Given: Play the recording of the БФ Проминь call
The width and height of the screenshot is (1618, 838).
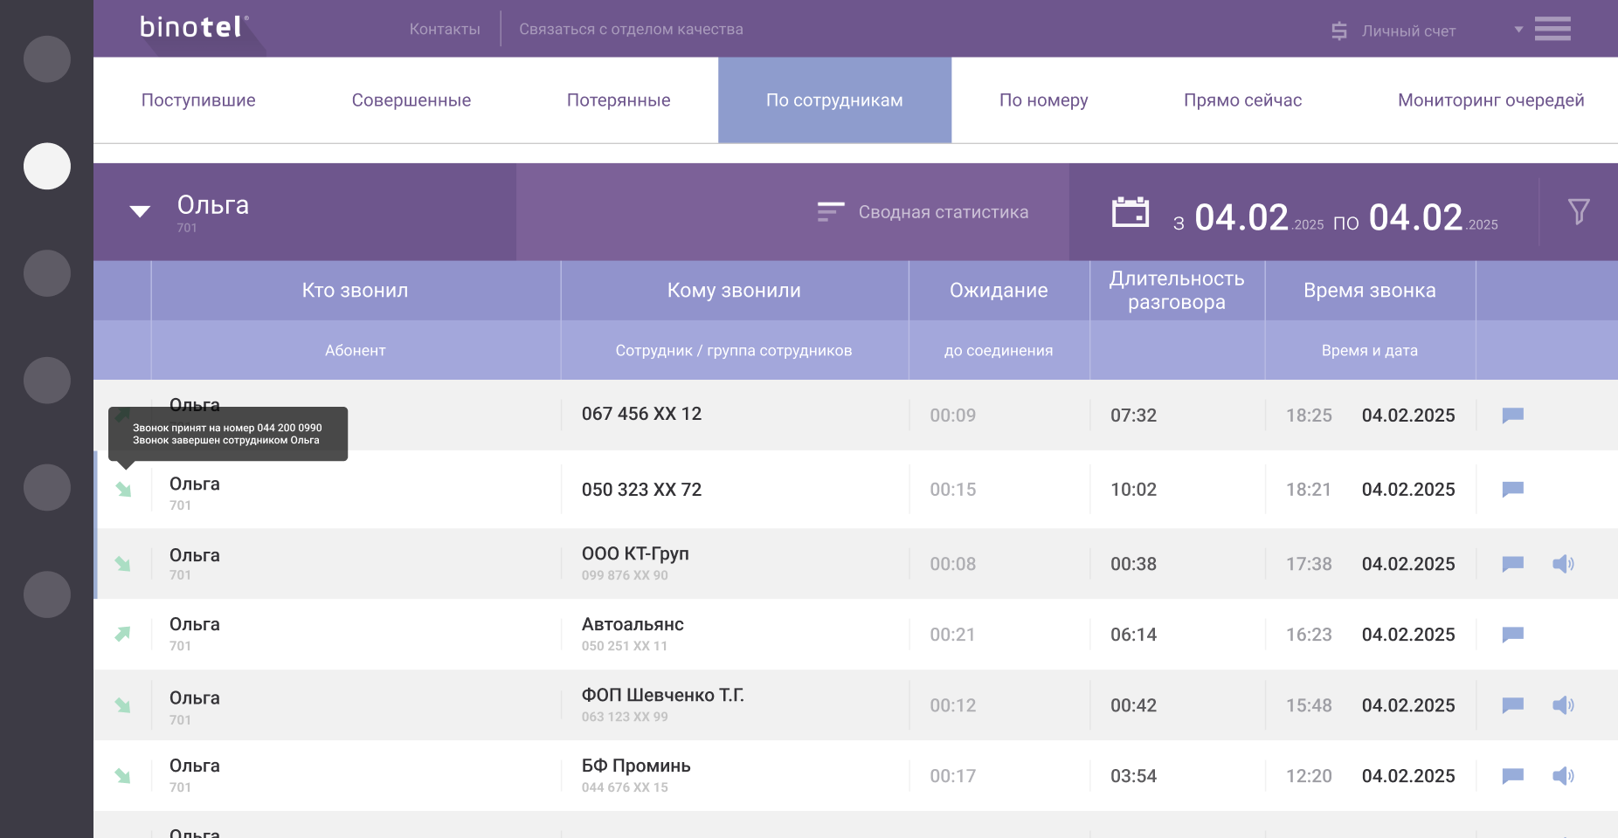Looking at the screenshot, I should click(1563, 776).
